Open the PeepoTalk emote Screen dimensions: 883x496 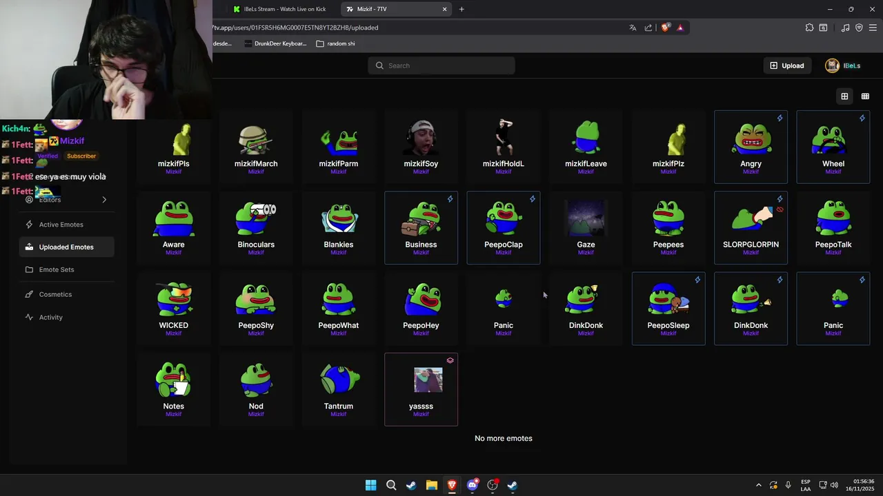[x=833, y=227]
